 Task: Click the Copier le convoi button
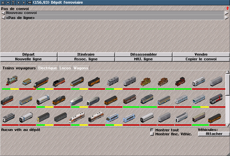(x=201, y=59)
